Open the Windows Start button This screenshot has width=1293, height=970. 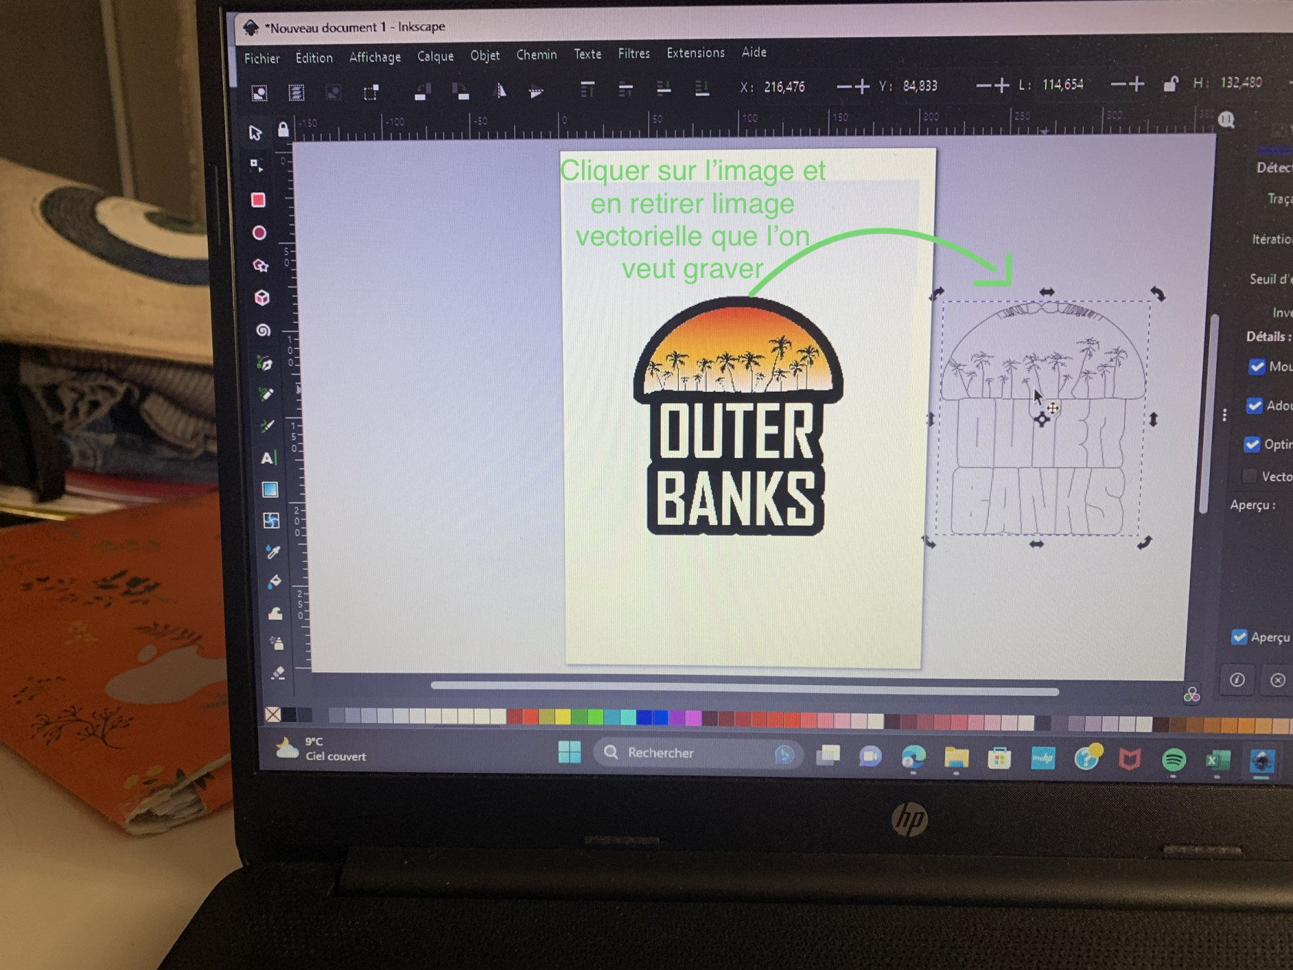point(570,752)
